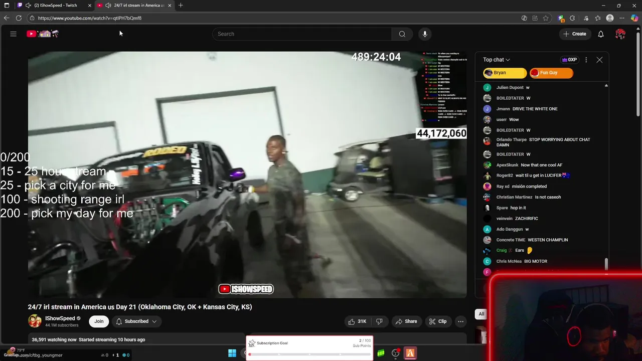Viewport: 642px width, 361px height.
Task: Open the IShowSpeed channel name link
Action: pyautogui.click(x=60, y=318)
